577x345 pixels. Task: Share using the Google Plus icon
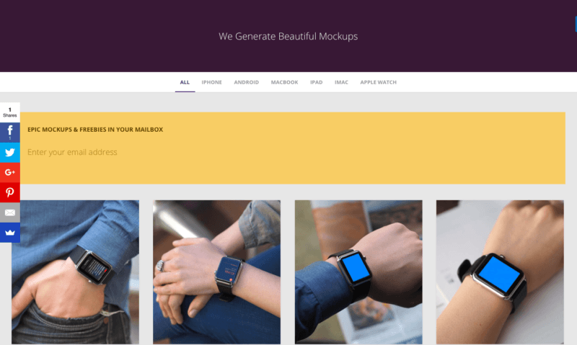[x=10, y=172]
